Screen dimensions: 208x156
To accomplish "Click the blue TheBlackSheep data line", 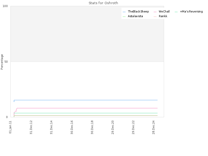I will point(86,100).
